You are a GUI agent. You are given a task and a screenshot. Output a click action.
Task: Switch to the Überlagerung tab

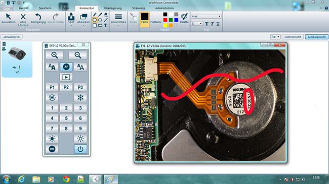click(x=113, y=8)
